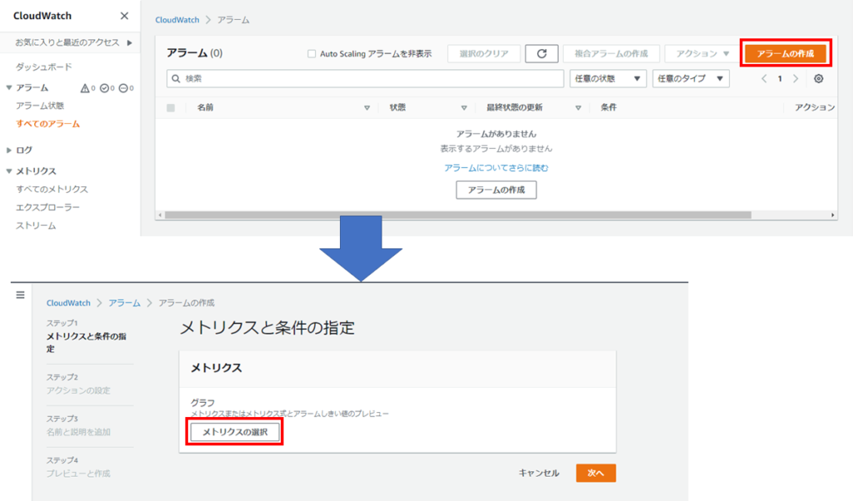This screenshot has width=853, height=501.
Task: Sort alarms by 名前 column arrow
Action: click(x=367, y=107)
